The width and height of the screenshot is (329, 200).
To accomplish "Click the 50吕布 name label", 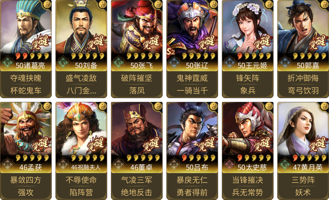I will (x=197, y=167).
